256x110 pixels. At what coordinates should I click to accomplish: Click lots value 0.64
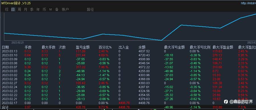pyautogui.click(x=28, y=55)
